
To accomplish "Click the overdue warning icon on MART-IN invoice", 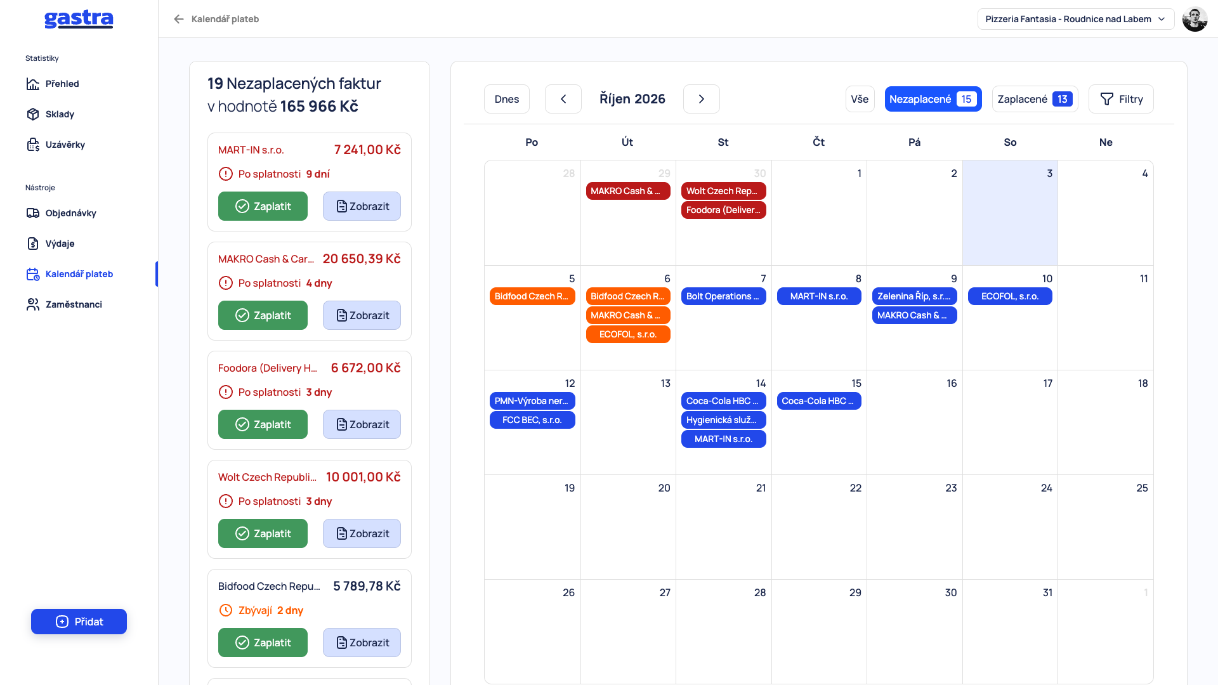I will pos(225,174).
